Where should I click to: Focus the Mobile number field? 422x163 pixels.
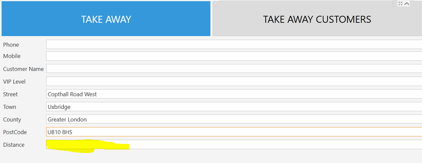point(234,56)
